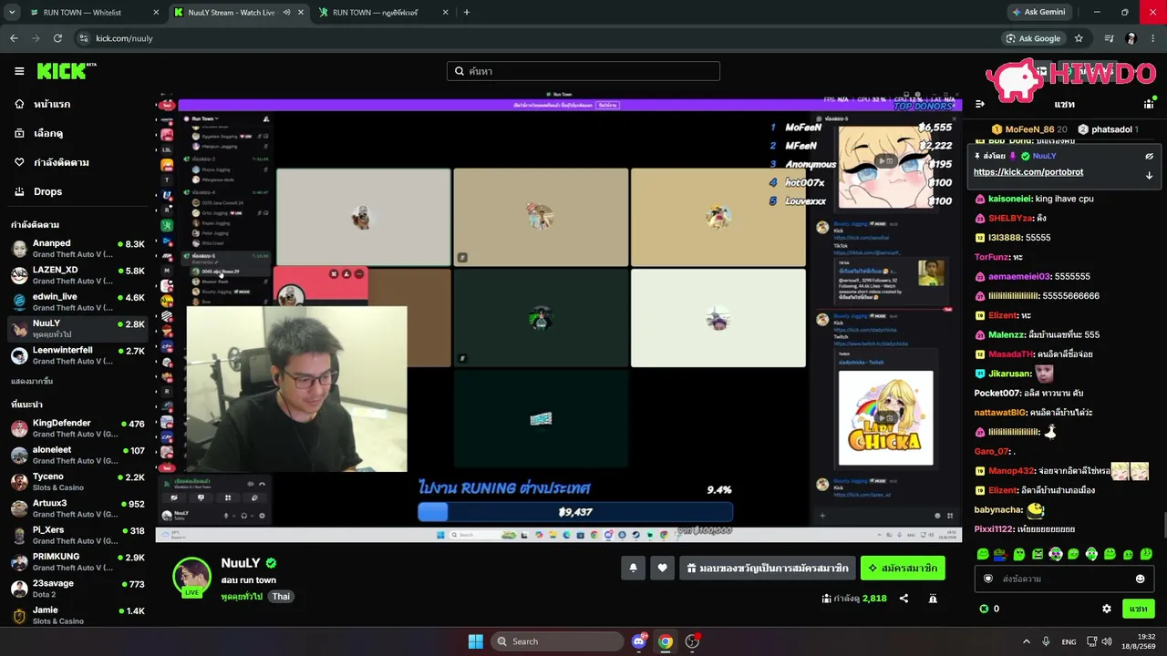Close the RUN TOWN — Whitelist tab
This screenshot has width=1167, height=656.
tap(156, 13)
